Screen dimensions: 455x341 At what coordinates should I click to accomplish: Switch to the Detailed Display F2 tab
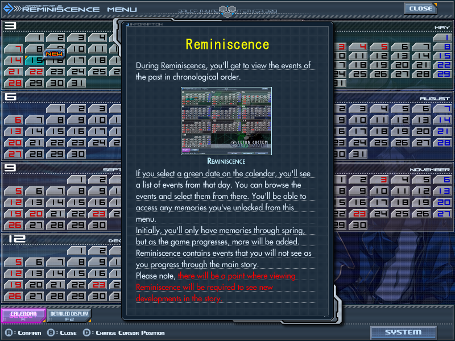pos(69,316)
